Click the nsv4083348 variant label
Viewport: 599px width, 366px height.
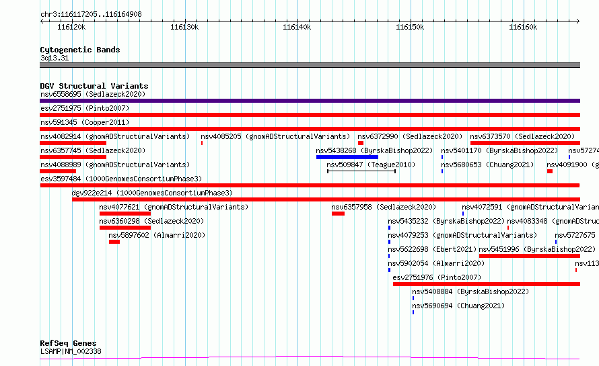[553, 221]
